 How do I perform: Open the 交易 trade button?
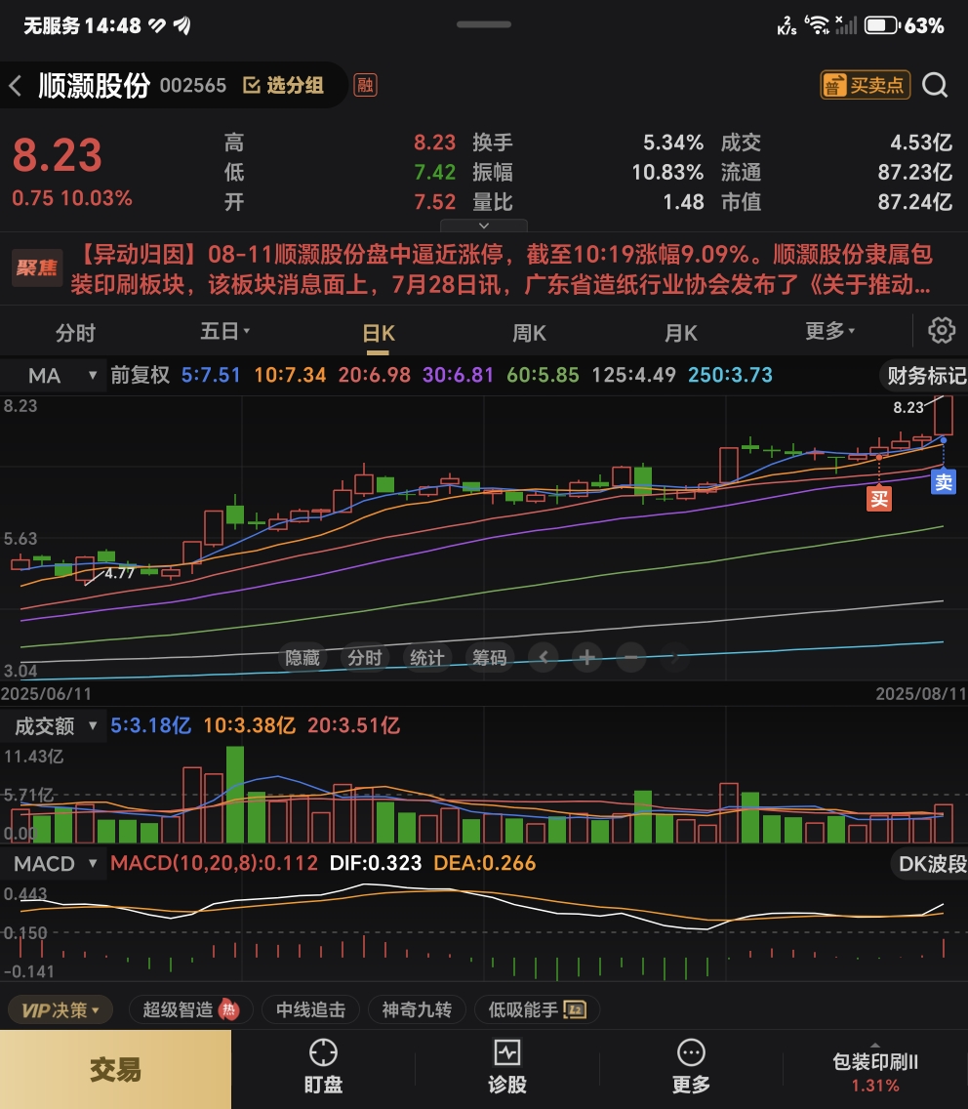[x=115, y=1069]
